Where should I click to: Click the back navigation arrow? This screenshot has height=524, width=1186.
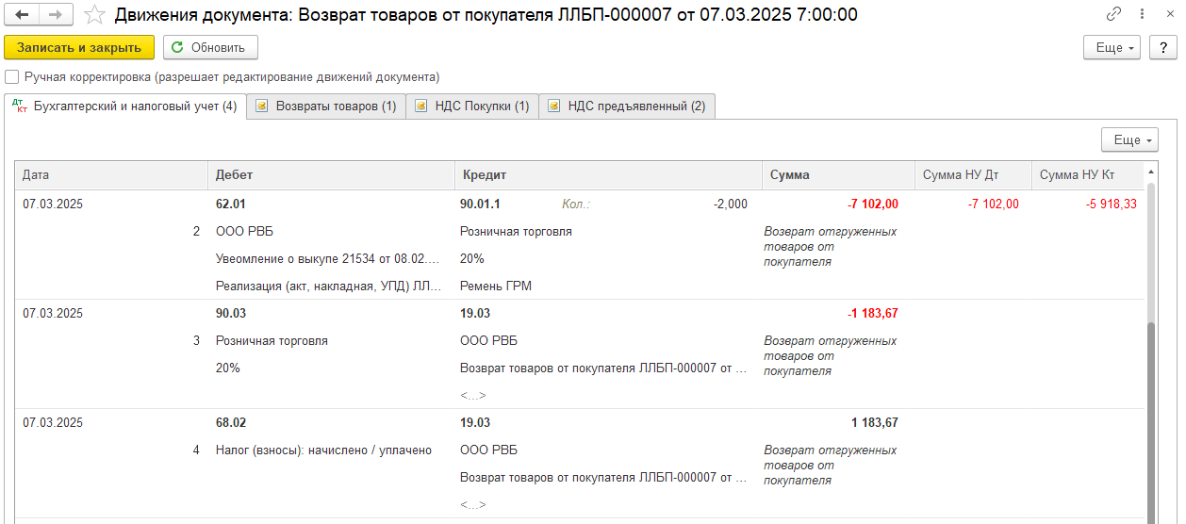pos(22,15)
